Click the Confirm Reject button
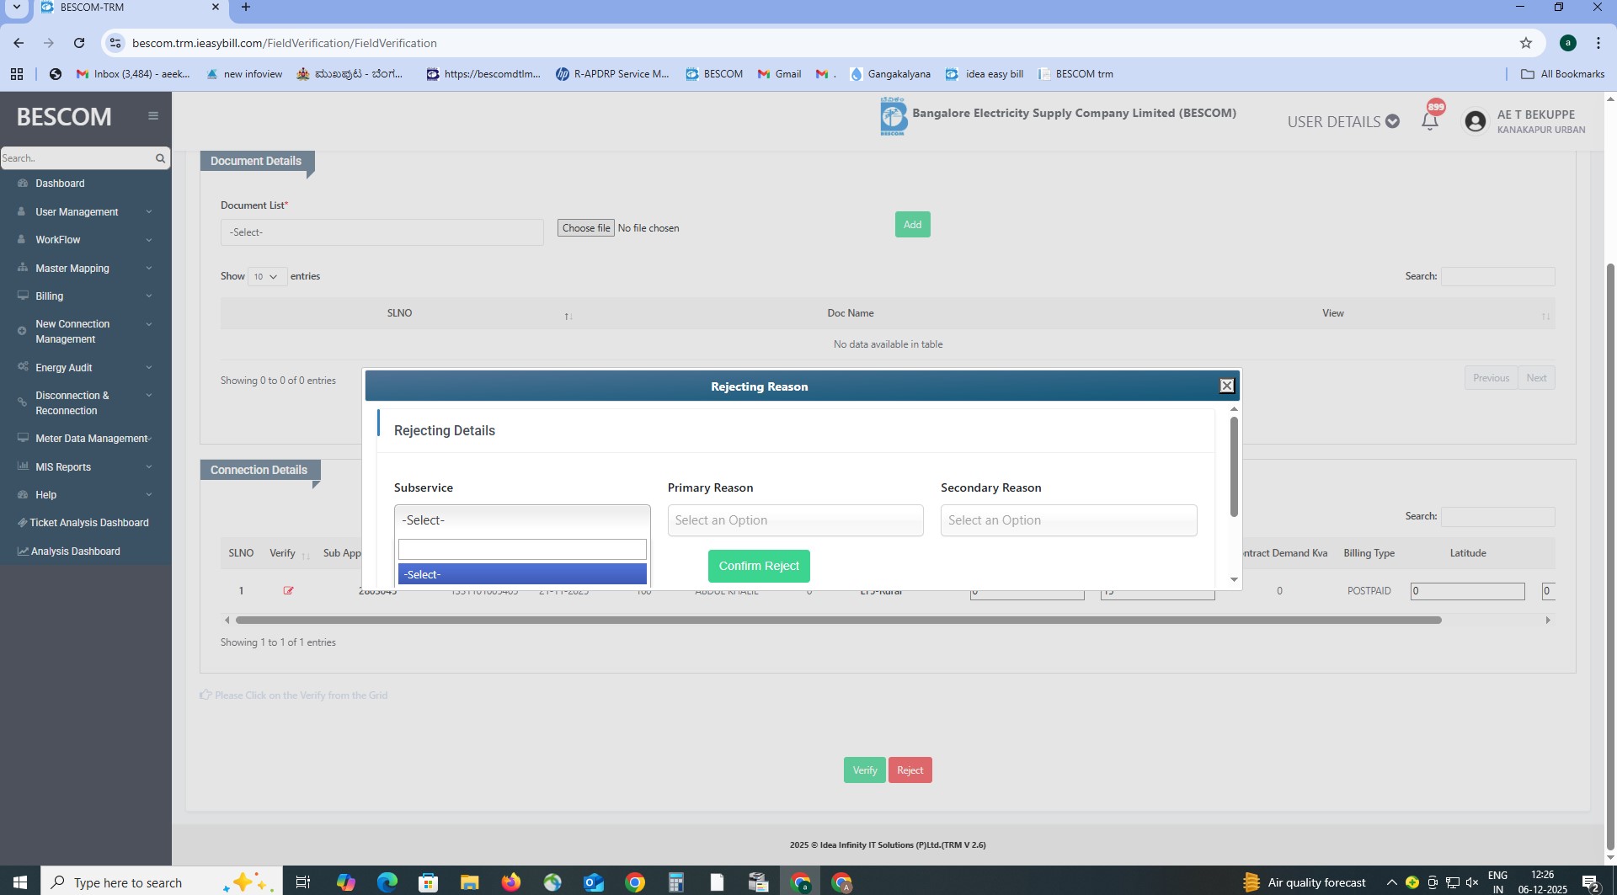 click(x=759, y=566)
